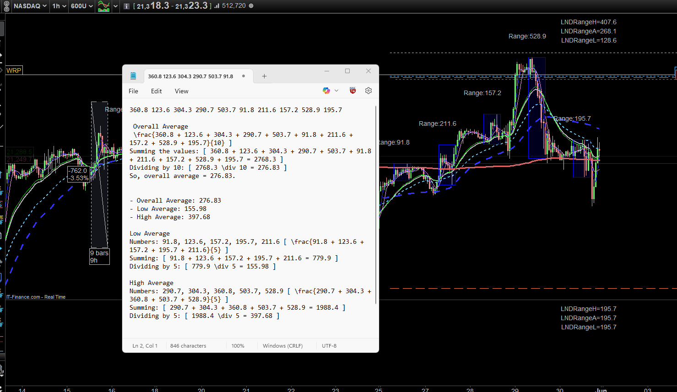The image size is (677, 392).
Task: Click the Notepad app icon in title bar
Action: coord(133,76)
